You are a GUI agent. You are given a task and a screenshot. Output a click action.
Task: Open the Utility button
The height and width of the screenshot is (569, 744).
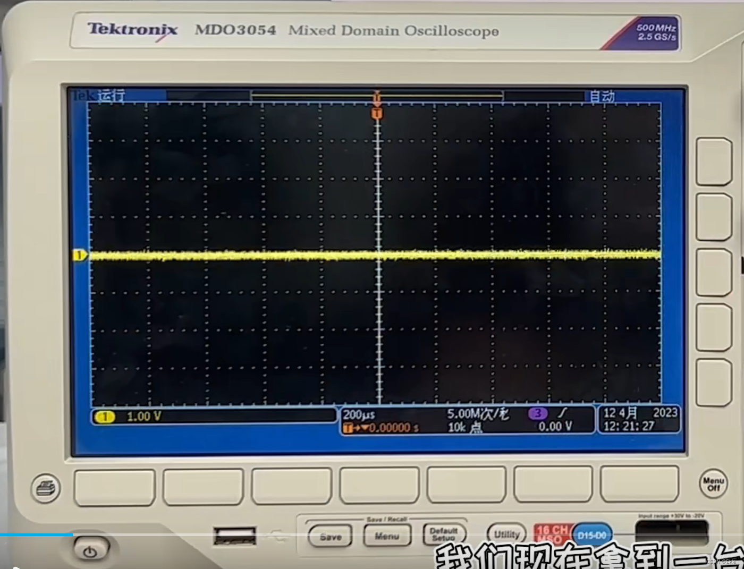[506, 534]
